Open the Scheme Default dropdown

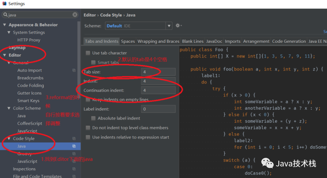pos(169,26)
